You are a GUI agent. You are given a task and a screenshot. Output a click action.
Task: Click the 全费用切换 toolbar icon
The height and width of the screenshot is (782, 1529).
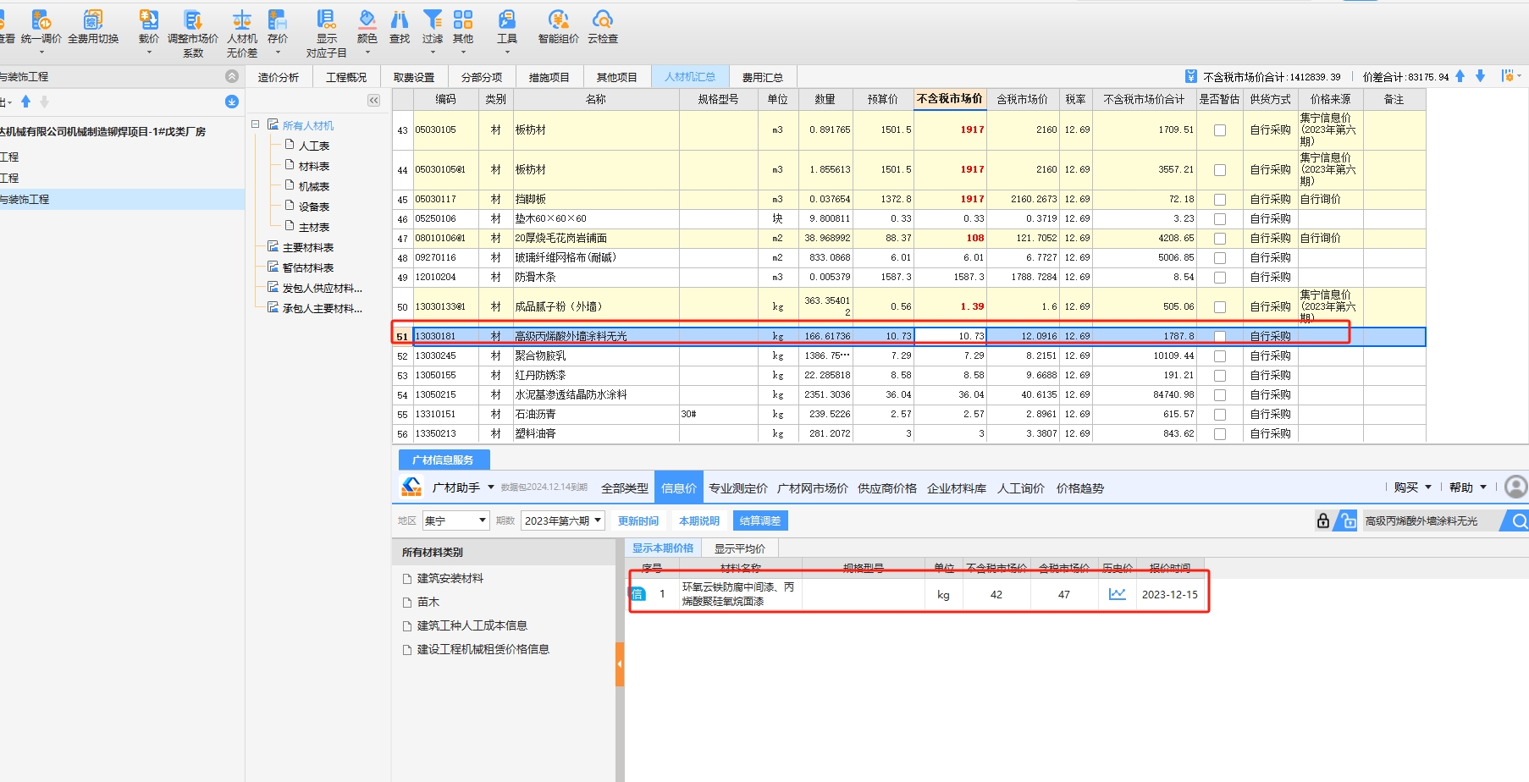[x=93, y=28]
